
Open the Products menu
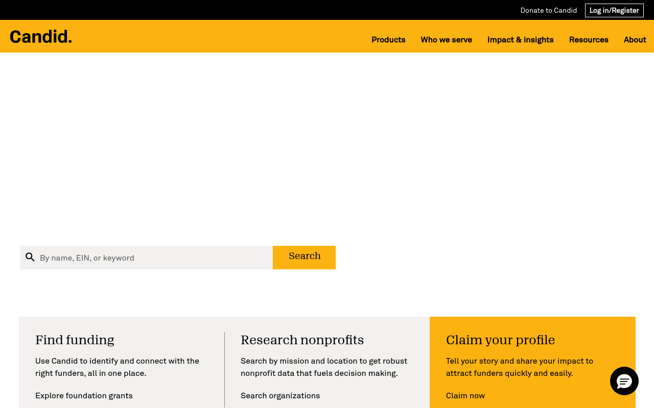tap(388, 40)
